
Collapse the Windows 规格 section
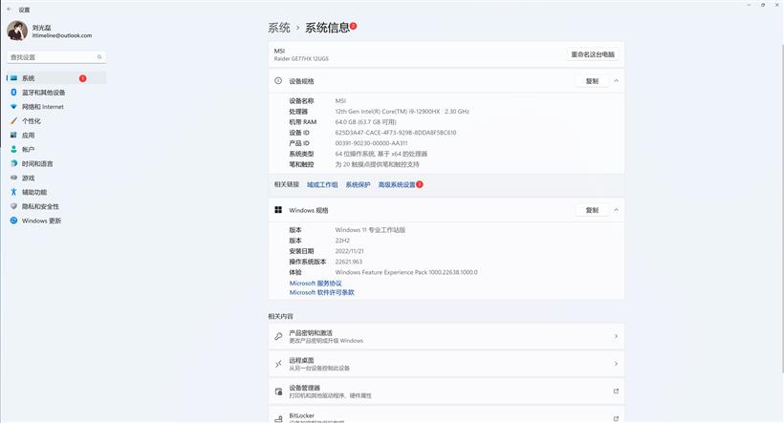(616, 210)
